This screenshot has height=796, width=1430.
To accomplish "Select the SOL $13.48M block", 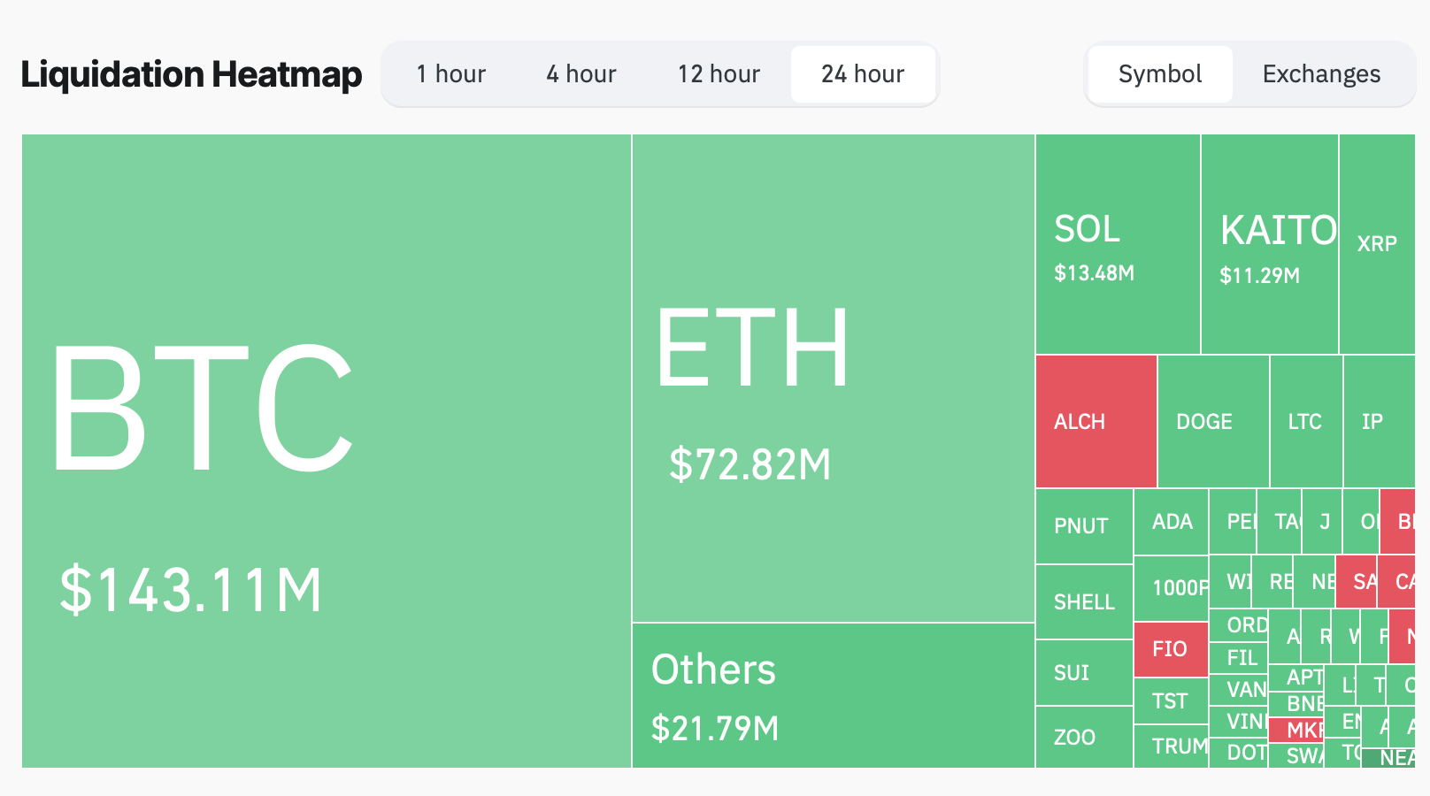I will click(x=1118, y=245).
